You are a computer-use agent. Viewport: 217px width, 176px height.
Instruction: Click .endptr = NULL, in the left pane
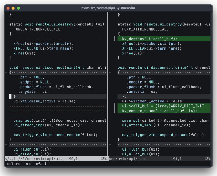[x=34, y=82]
